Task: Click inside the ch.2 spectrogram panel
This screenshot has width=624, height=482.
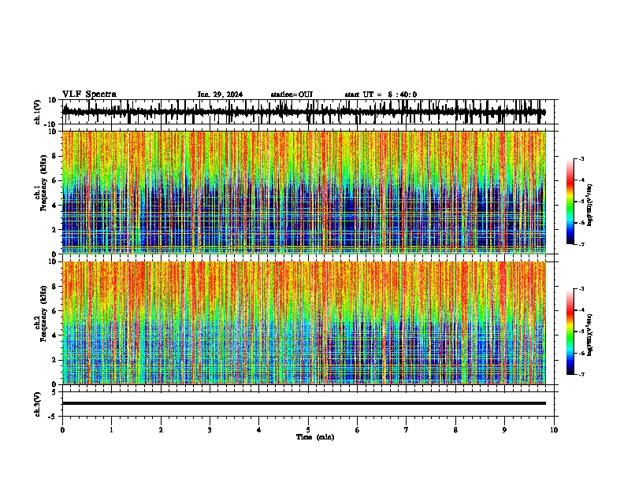Action: pos(304,323)
